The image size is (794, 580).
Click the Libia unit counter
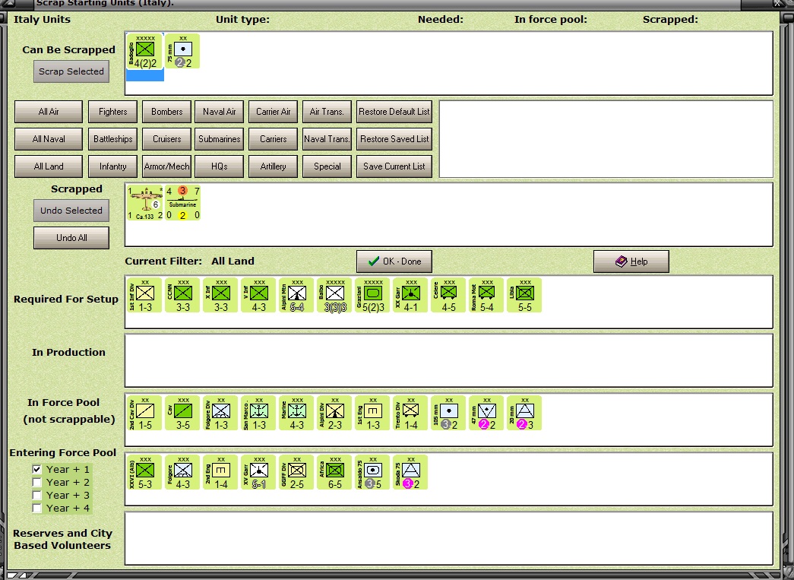[524, 295]
